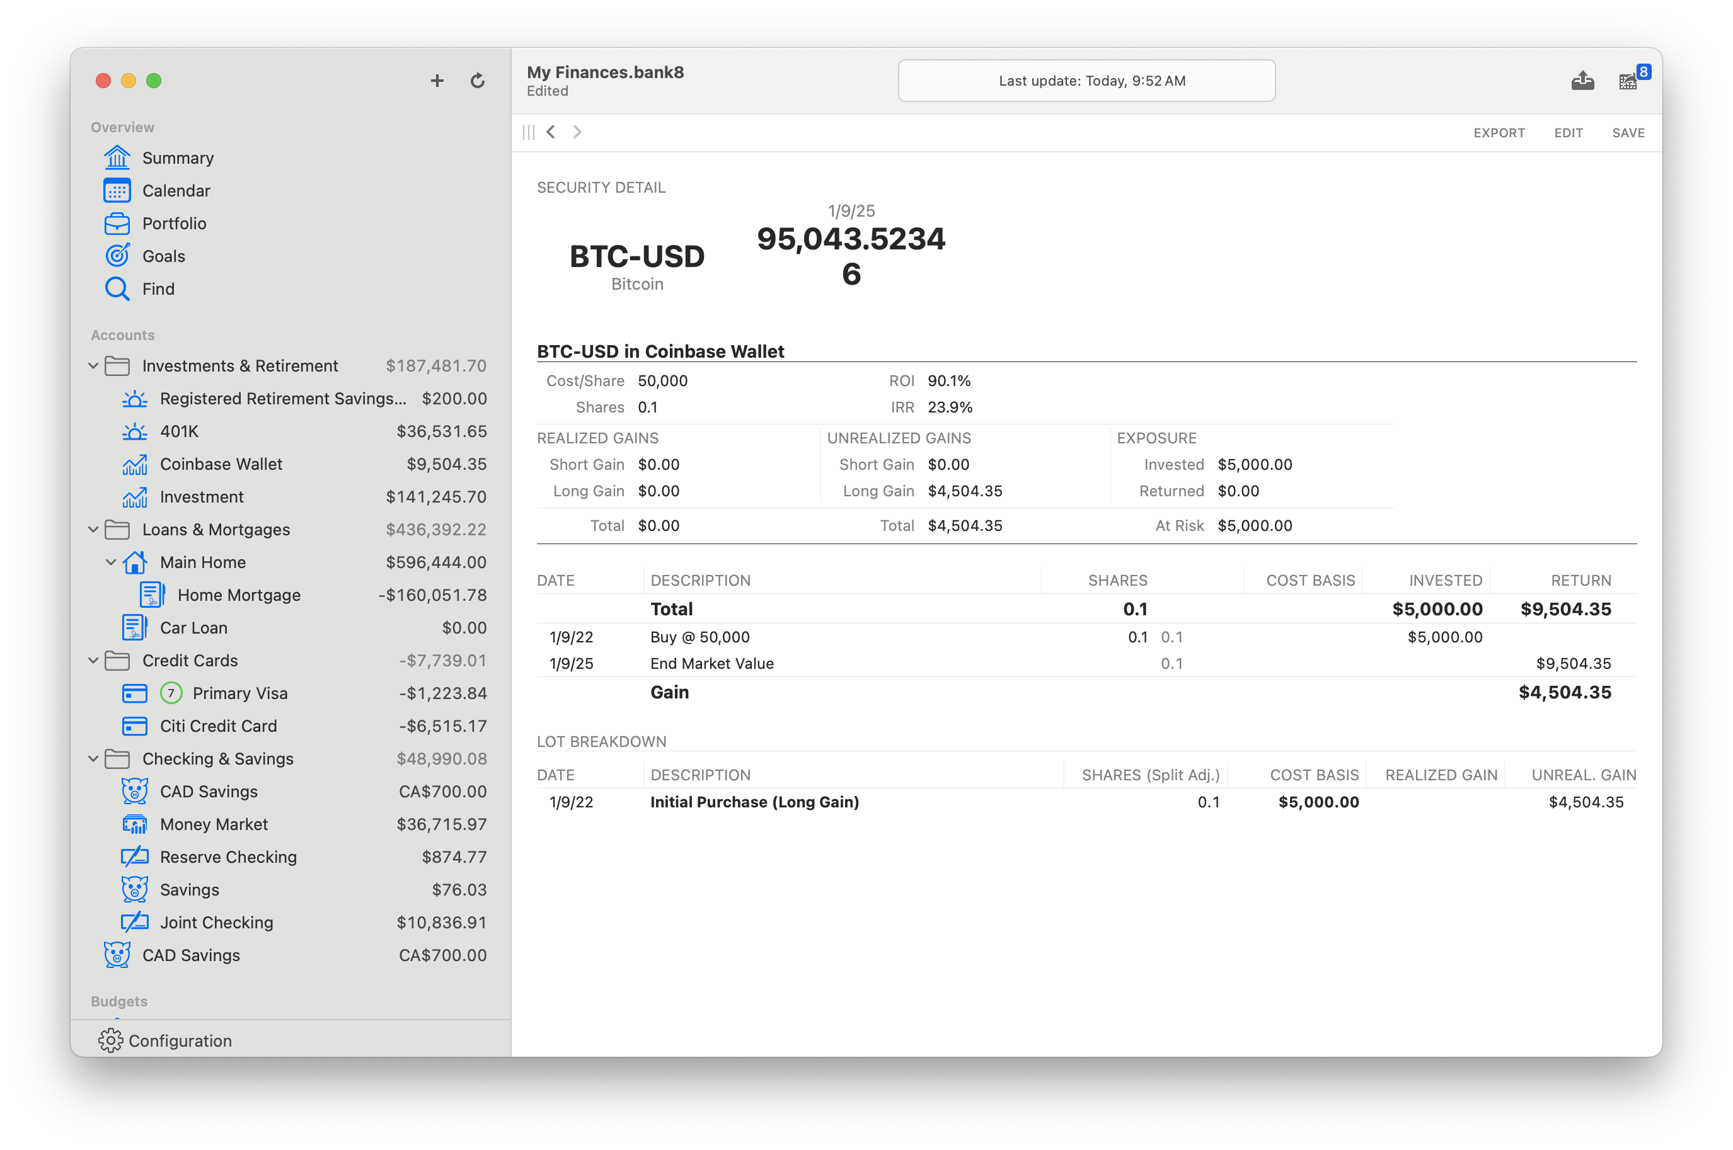Open the Investment account row
Viewport: 1733px width, 1150px height.
[291, 498]
